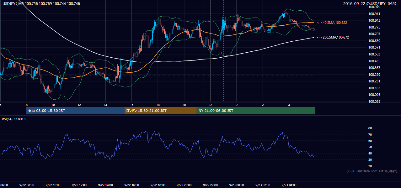
Task: Click RSI scale value 80
Action: pyautogui.click(x=370, y=128)
